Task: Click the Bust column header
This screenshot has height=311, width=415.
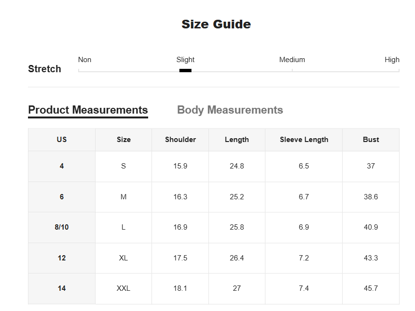Action: tap(371, 140)
